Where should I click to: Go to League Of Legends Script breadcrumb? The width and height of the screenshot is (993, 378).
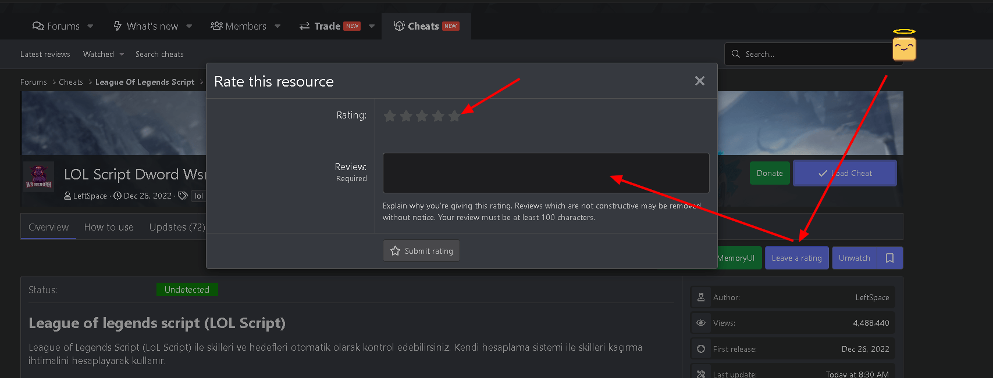click(145, 82)
